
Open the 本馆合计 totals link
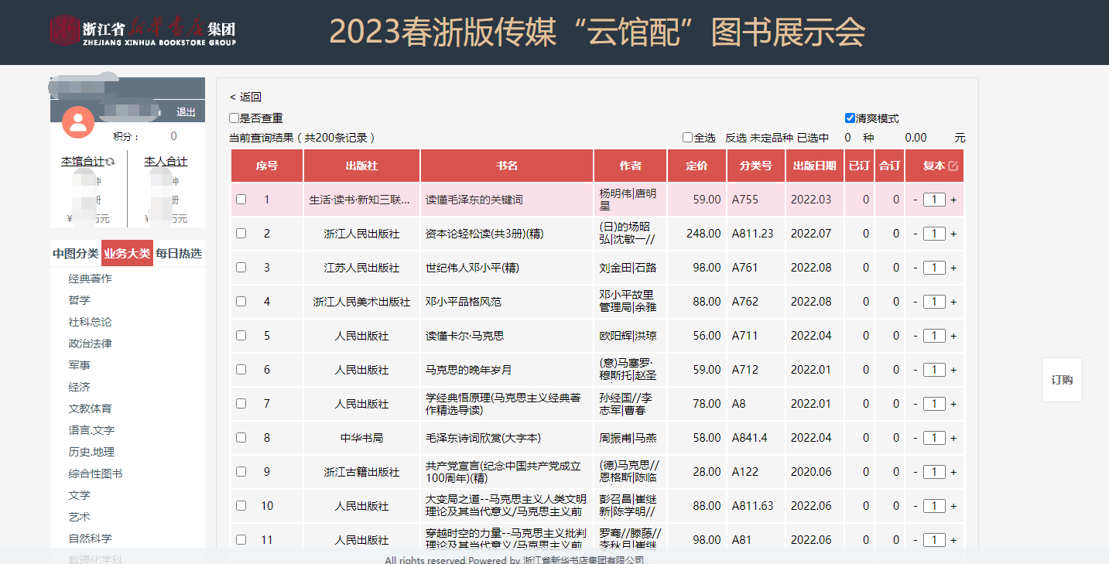[x=83, y=162]
